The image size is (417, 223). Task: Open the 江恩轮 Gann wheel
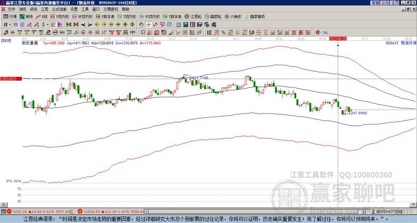(193, 16)
